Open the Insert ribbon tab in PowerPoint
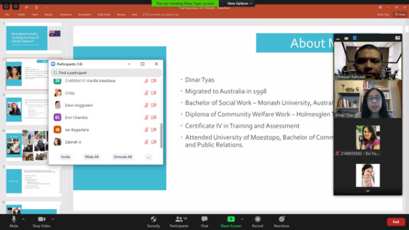The height and width of the screenshot is (230, 409). click(x=35, y=14)
